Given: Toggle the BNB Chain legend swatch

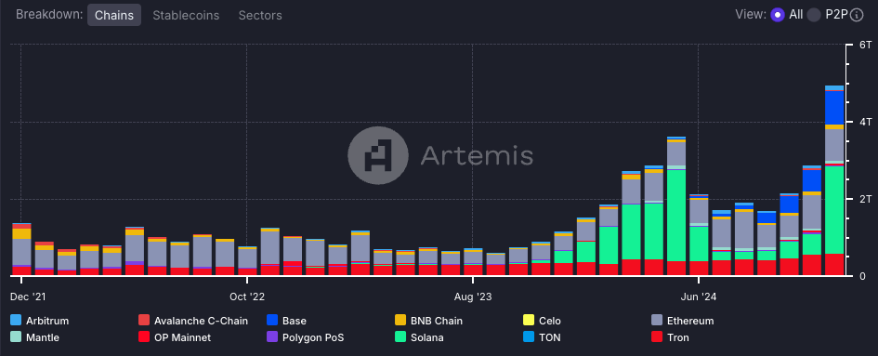Looking at the screenshot, I should tap(400, 321).
